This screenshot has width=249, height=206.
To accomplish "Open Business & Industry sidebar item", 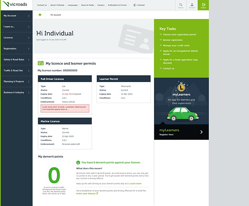I will (x=17, y=92).
